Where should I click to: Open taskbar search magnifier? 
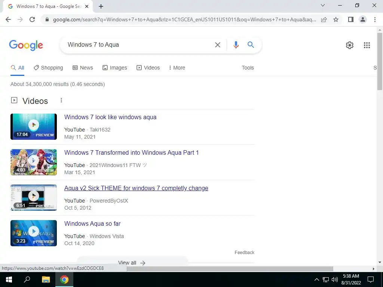(x=27, y=280)
